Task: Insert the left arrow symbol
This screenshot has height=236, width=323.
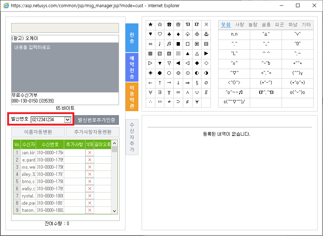Action: coord(150,83)
